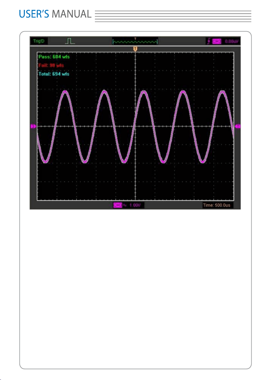The height and width of the screenshot is (380, 271).
Task: Click the CH3 trigger source badge at top
Action: click(217, 41)
